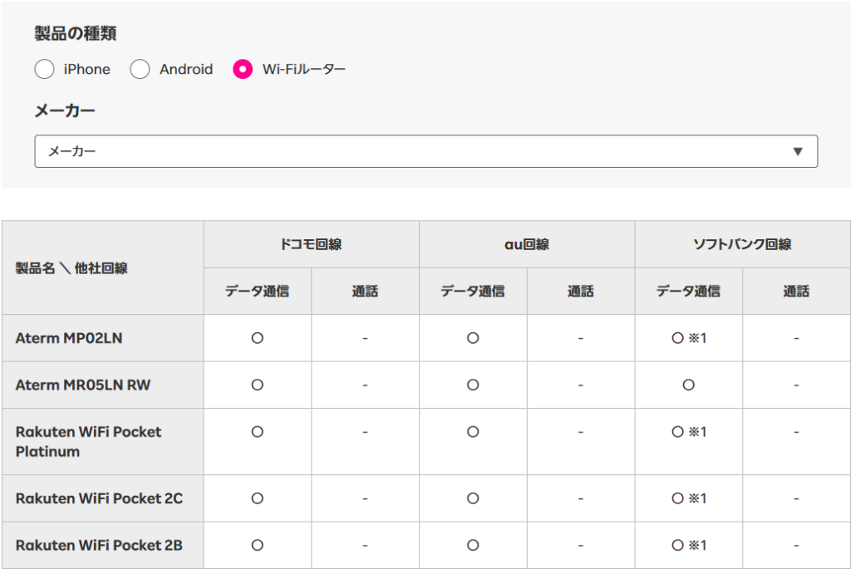
Task: Click the ドコモ回線 column header
Action: pyautogui.click(x=311, y=244)
